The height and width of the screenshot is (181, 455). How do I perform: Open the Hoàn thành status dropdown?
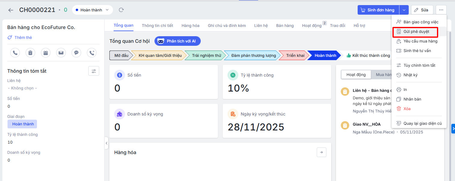coord(93,10)
